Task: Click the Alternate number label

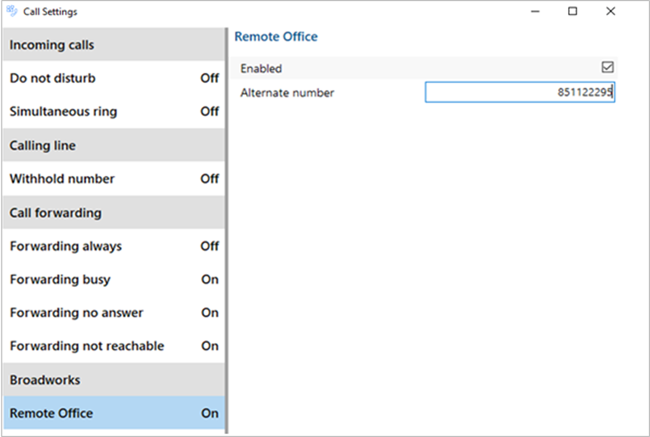Action: pyautogui.click(x=287, y=93)
